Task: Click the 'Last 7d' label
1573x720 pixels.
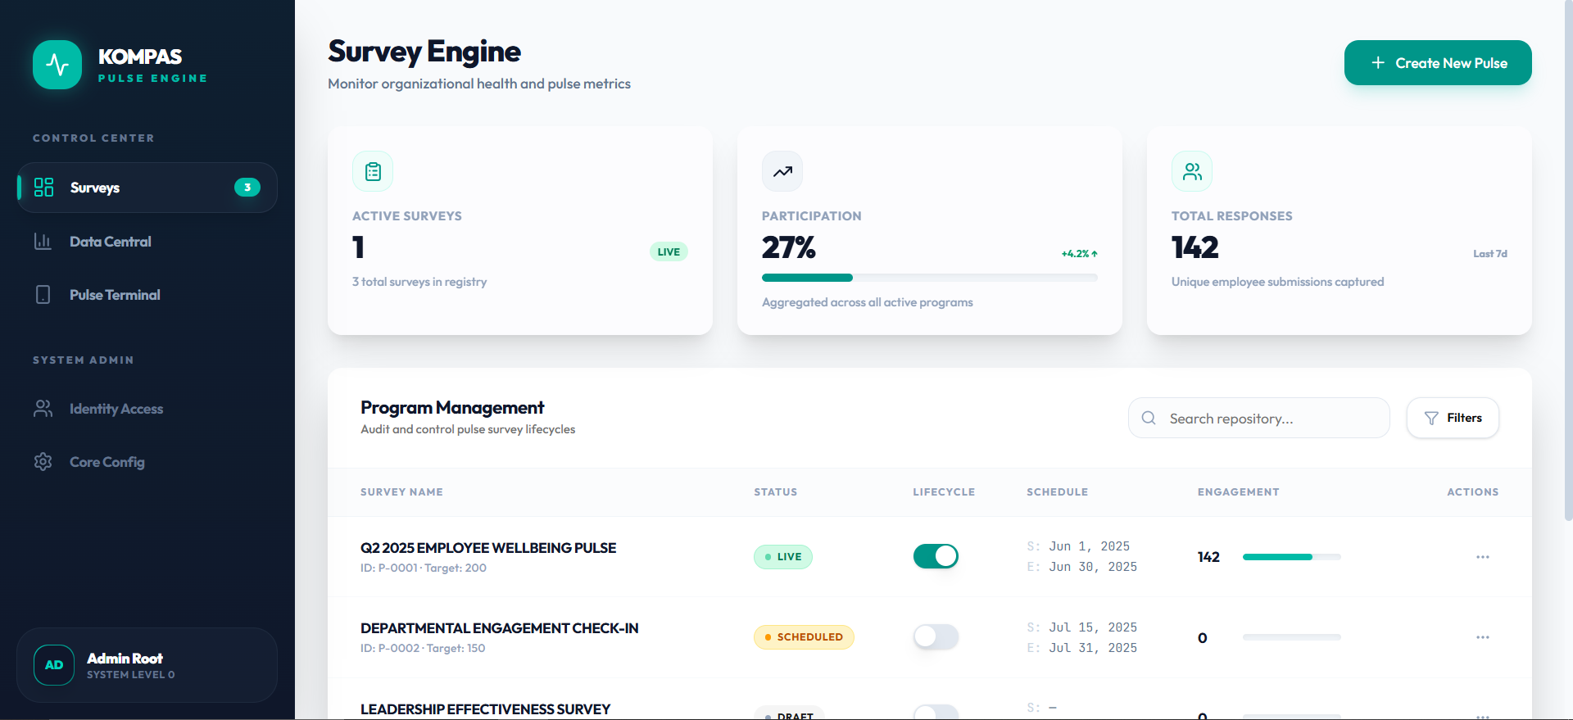Action: pyautogui.click(x=1490, y=254)
